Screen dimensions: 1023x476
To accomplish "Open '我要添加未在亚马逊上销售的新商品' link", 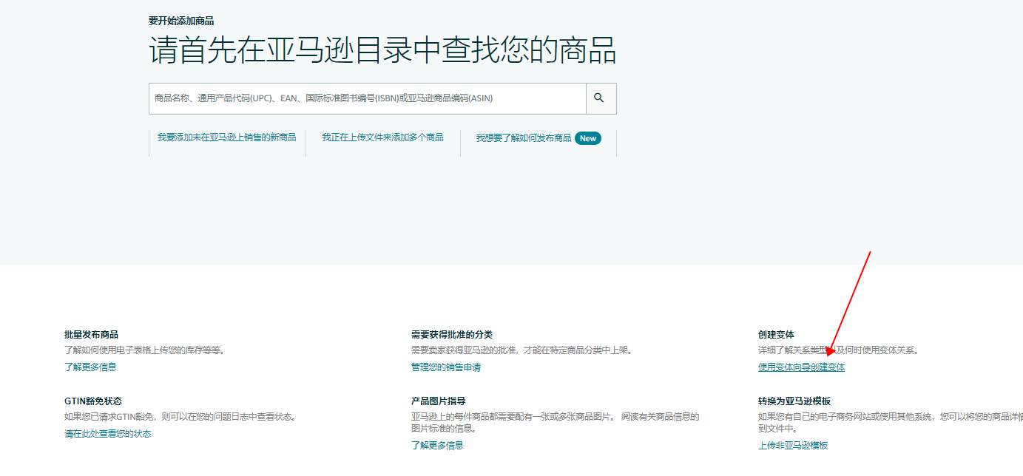I will [x=226, y=137].
